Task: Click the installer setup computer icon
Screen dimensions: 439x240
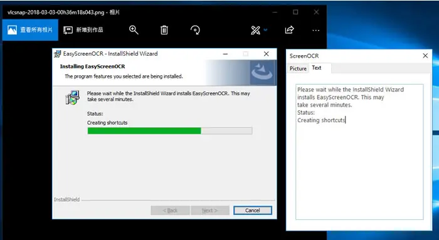Action: (x=73, y=97)
